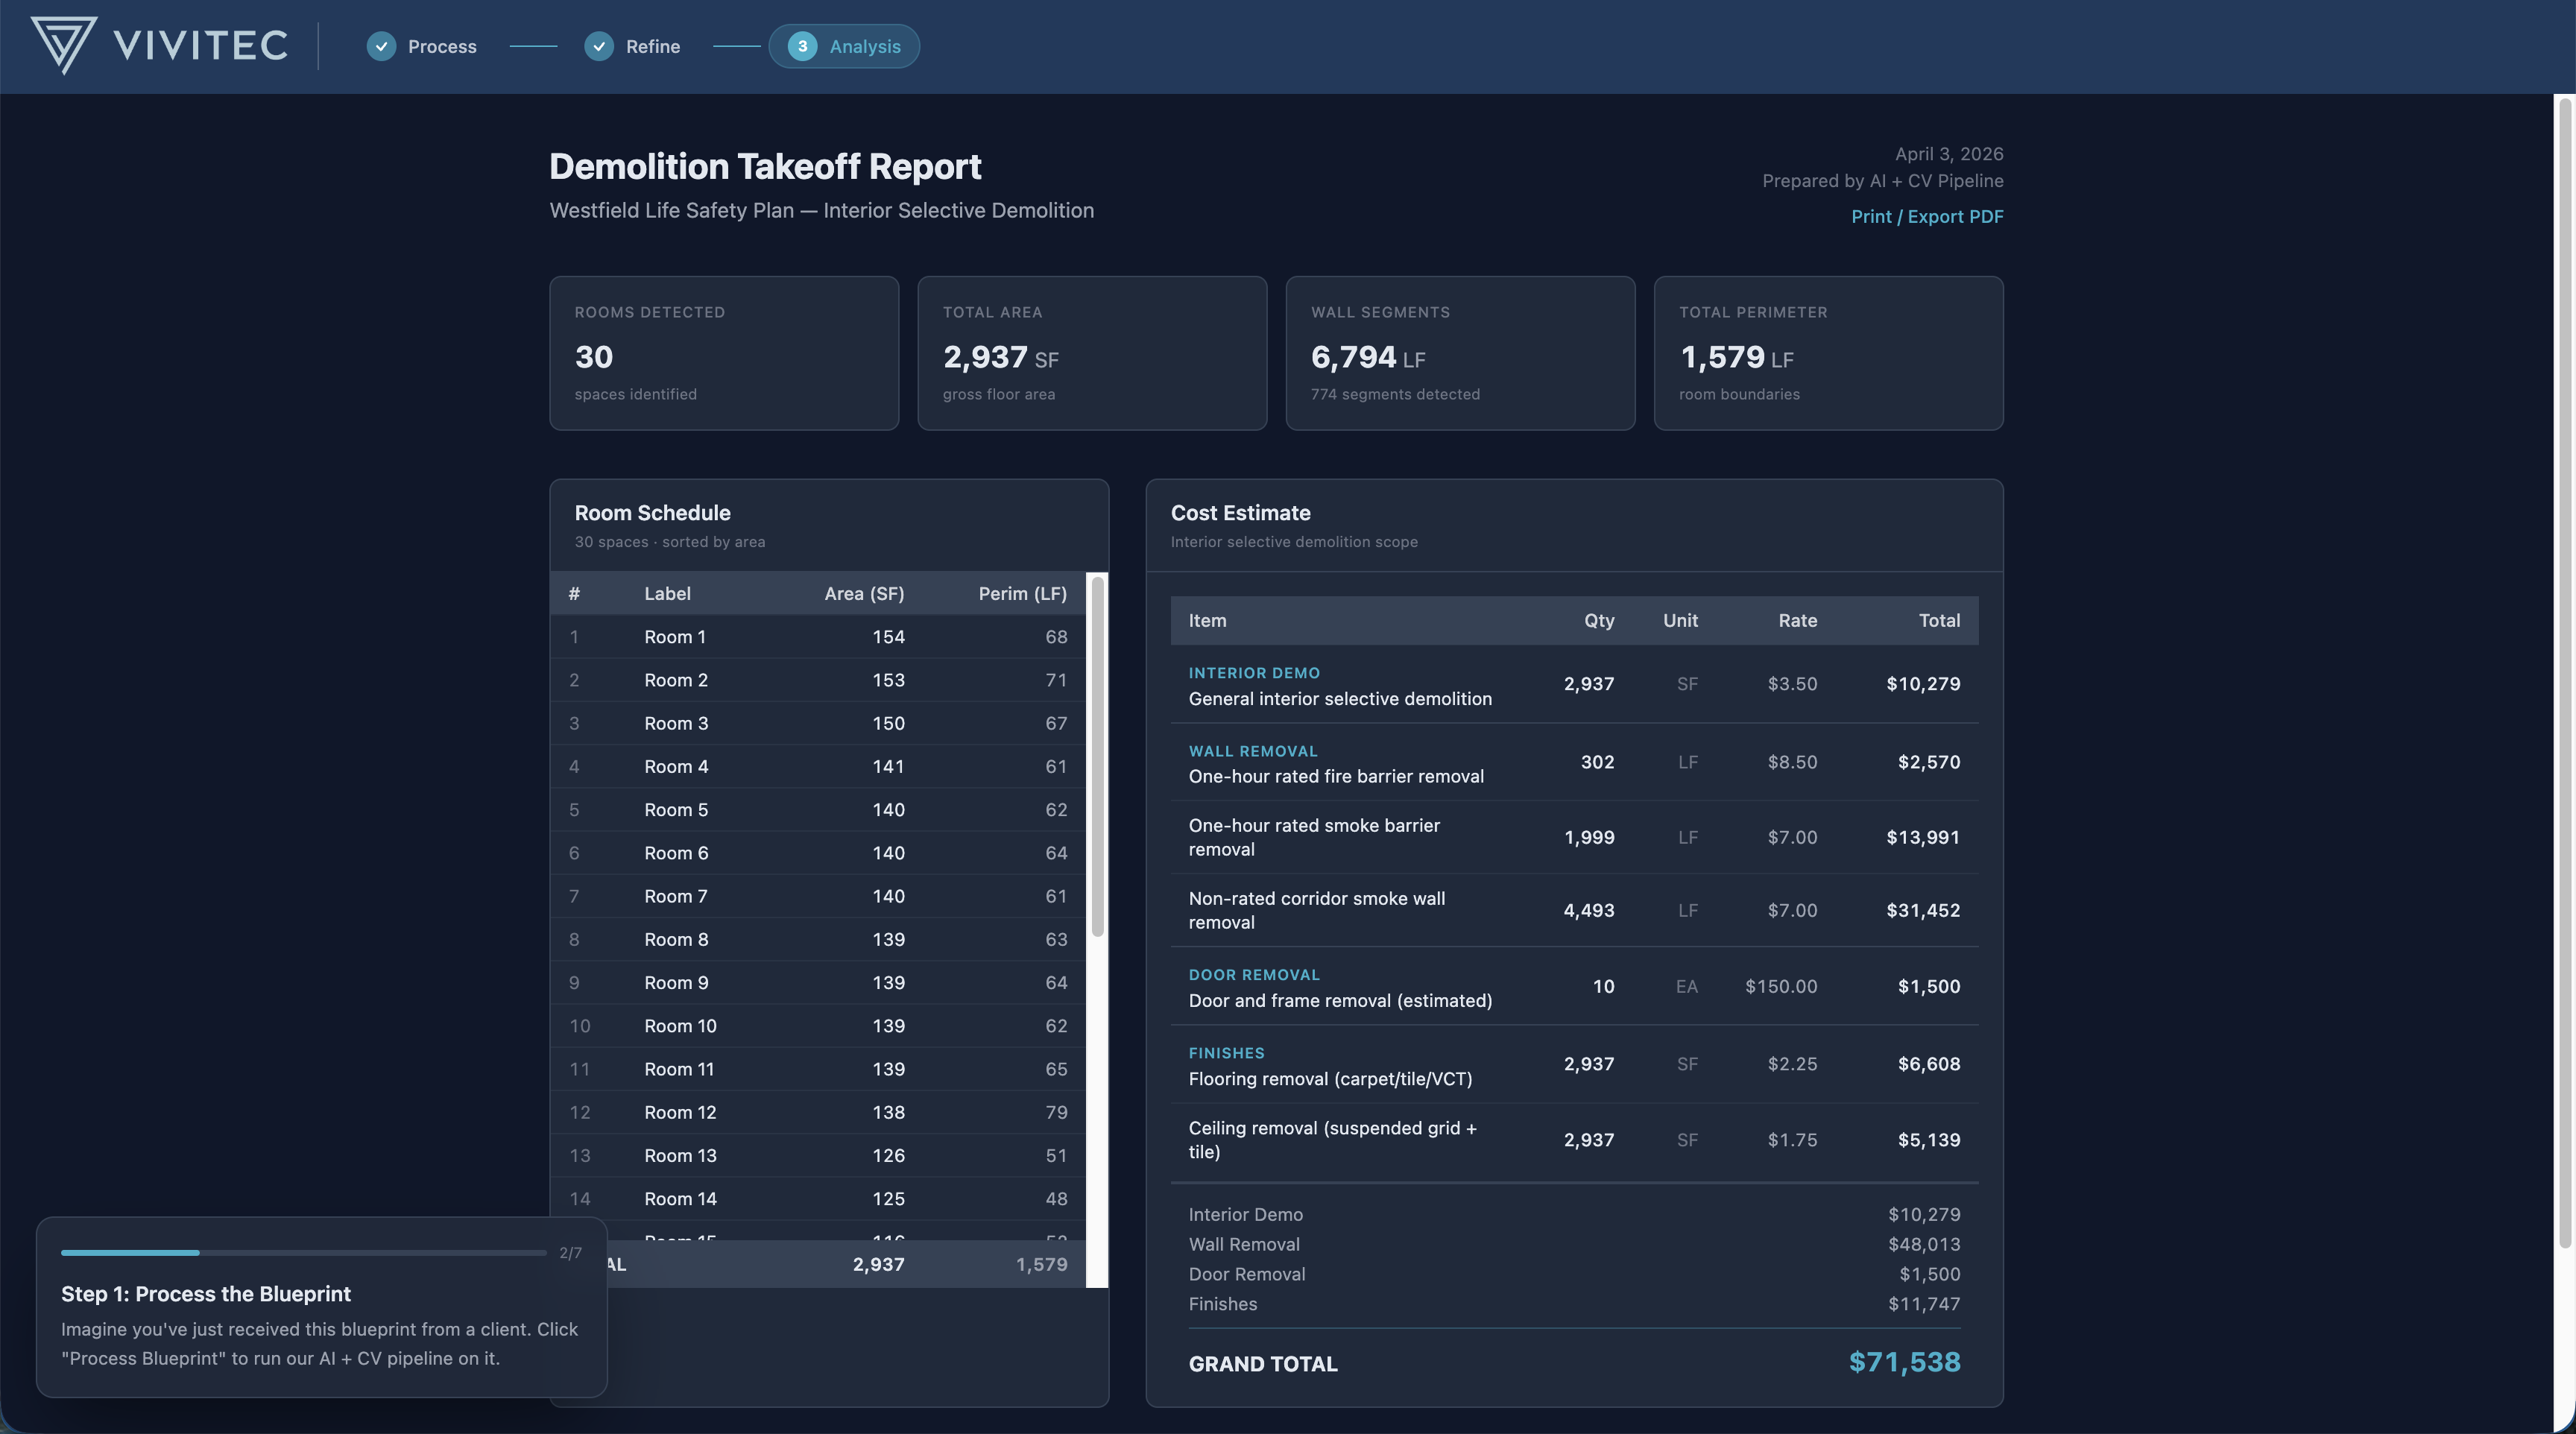Click Flooring removal (carpet/tile/VCT) item
Viewport: 2576px width, 1434px height.
[x=1330, y=1079]
